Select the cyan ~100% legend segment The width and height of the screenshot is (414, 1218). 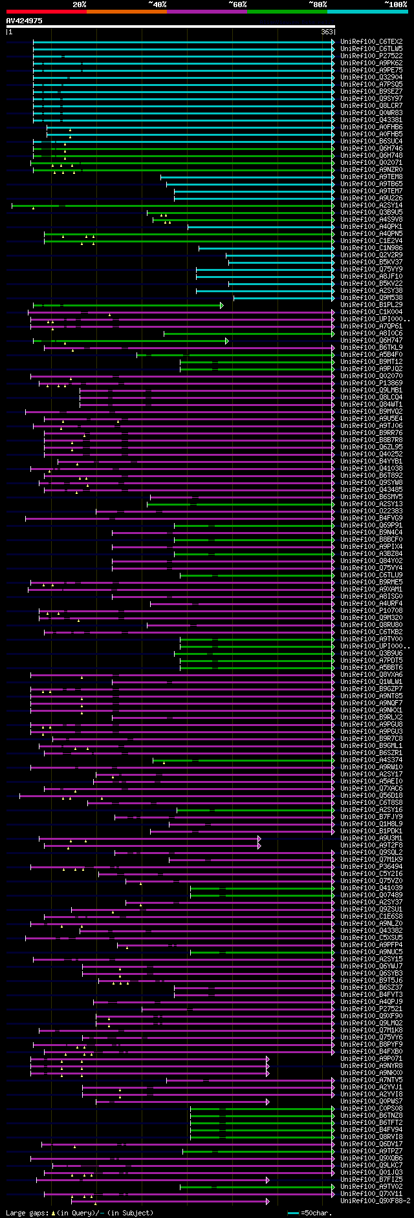click(x=367, y=12)
